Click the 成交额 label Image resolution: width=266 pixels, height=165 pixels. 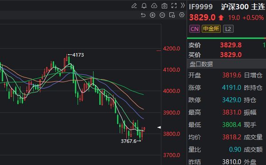[253, 150]
